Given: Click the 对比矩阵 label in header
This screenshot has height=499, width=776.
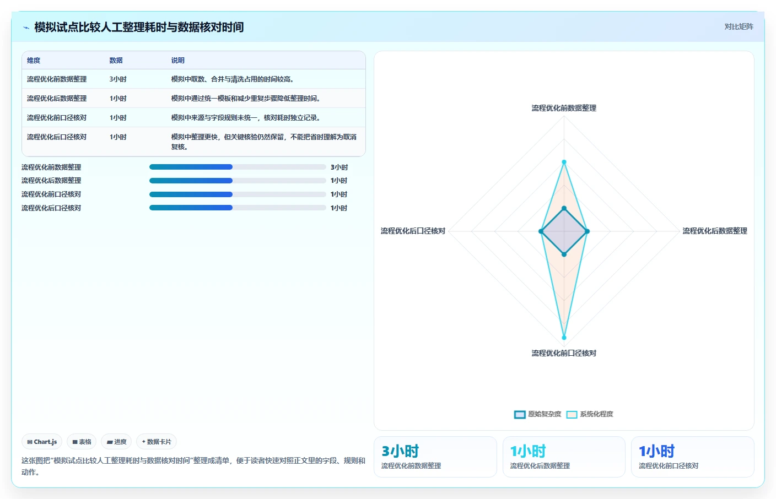Looking at the screenshot, I should [x=739, y=26].
